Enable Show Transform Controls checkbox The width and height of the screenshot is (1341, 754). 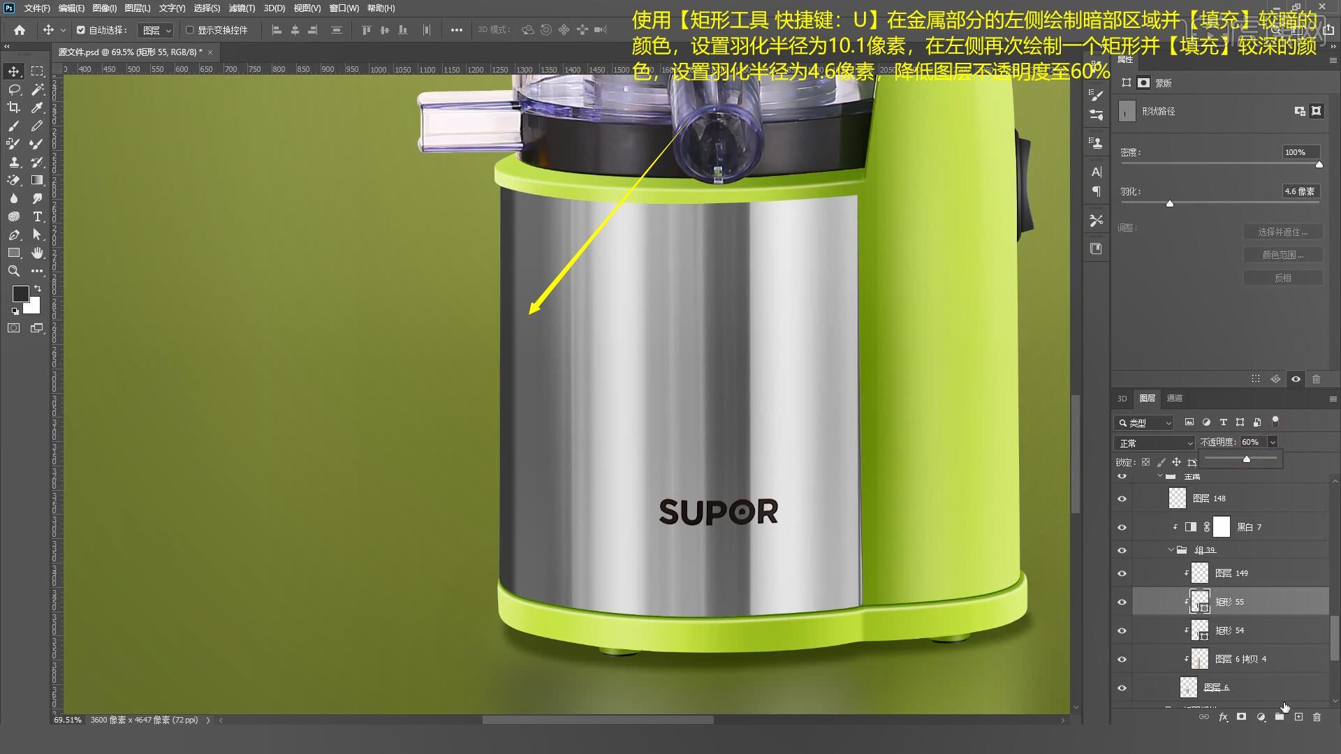tap(189, 30)
